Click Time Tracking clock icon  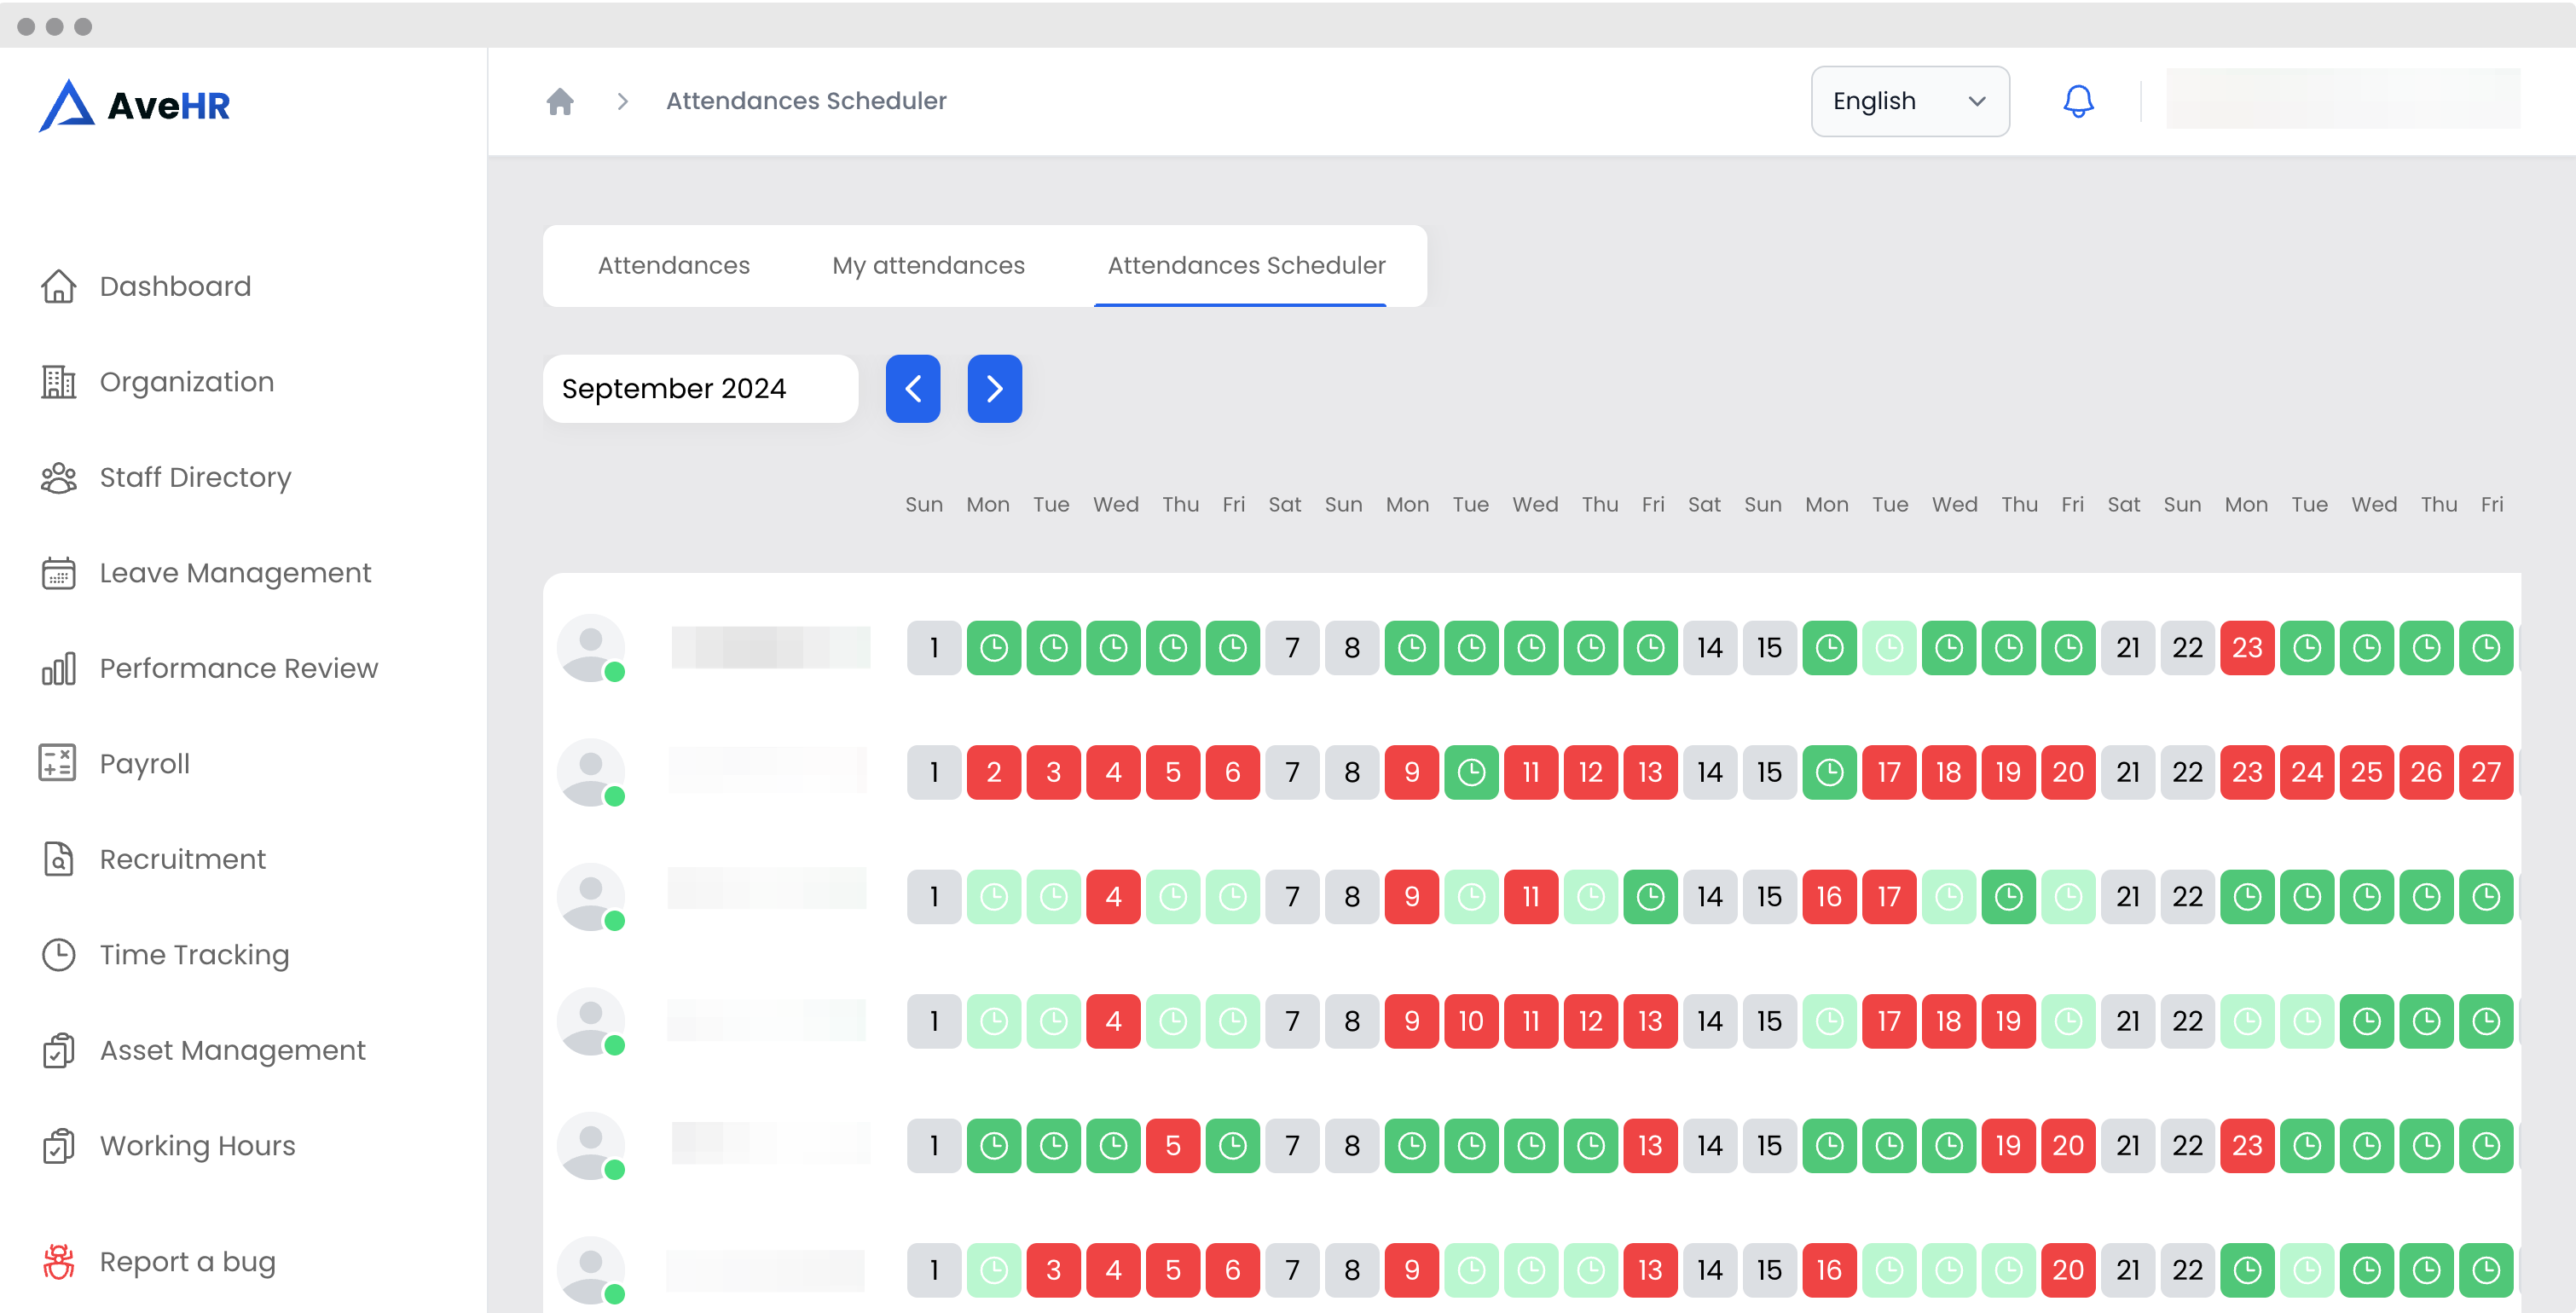click(58, 954)
